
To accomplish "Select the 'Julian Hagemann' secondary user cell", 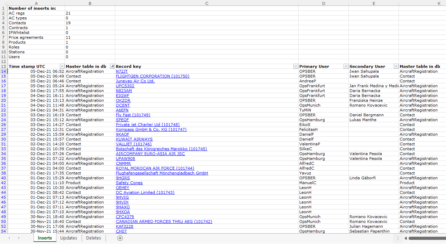I will coord(374,226).
